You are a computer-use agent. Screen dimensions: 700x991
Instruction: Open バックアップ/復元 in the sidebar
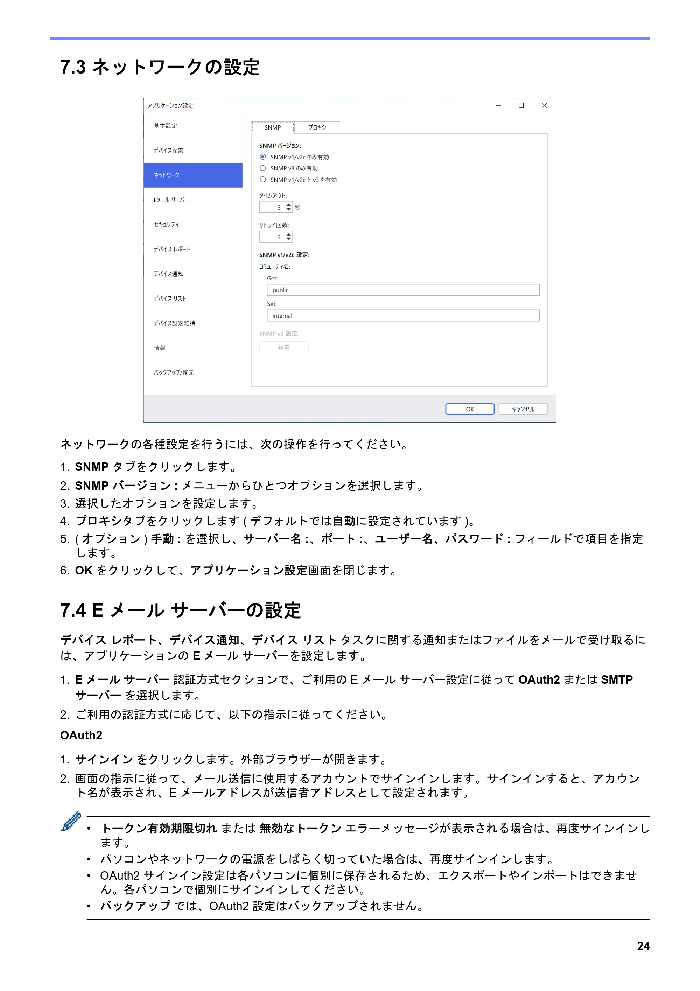click(193, 372)
